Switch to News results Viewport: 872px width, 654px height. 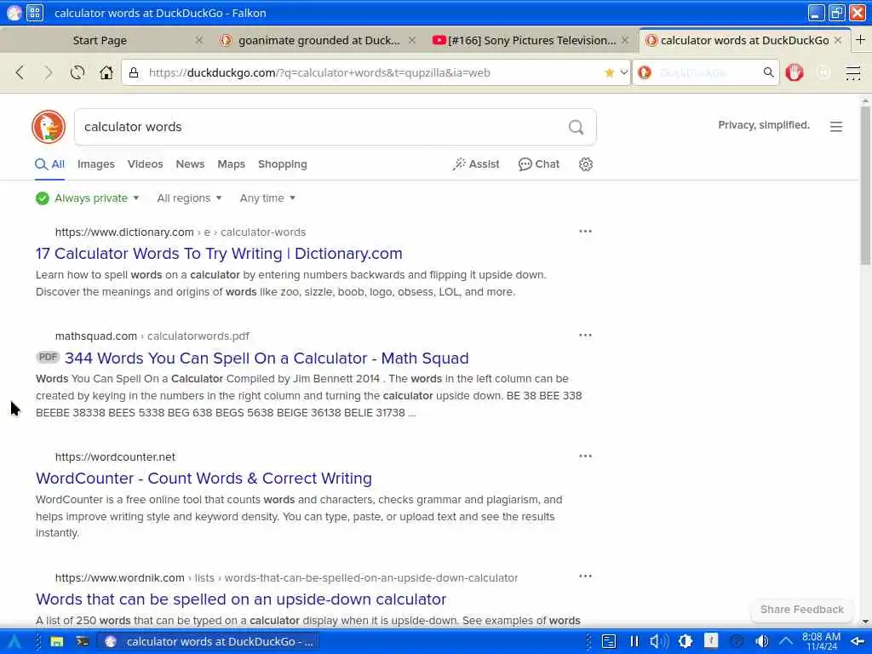click(190, 164)
